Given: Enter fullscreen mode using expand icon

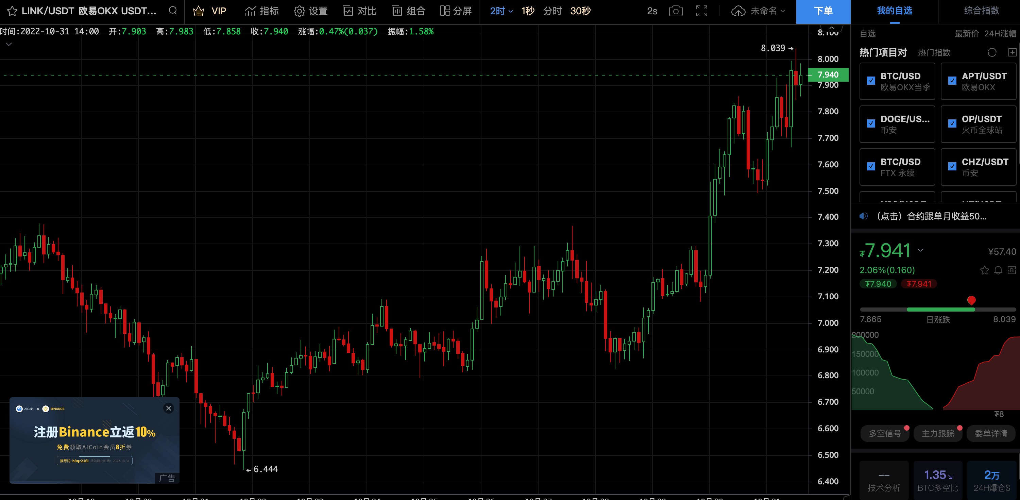Looking at the screenshot, I should click(701, 11).
